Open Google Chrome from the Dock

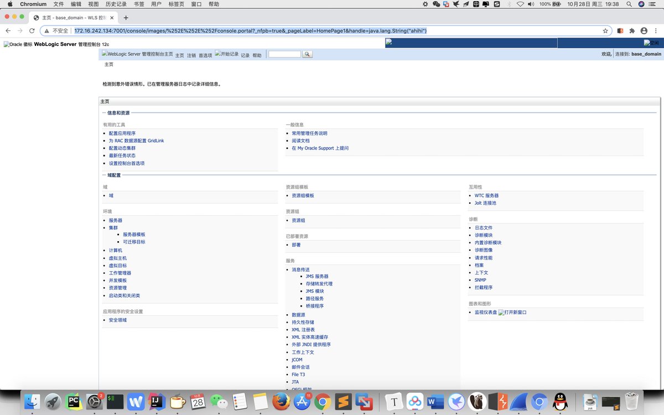(x=323, y=401)
